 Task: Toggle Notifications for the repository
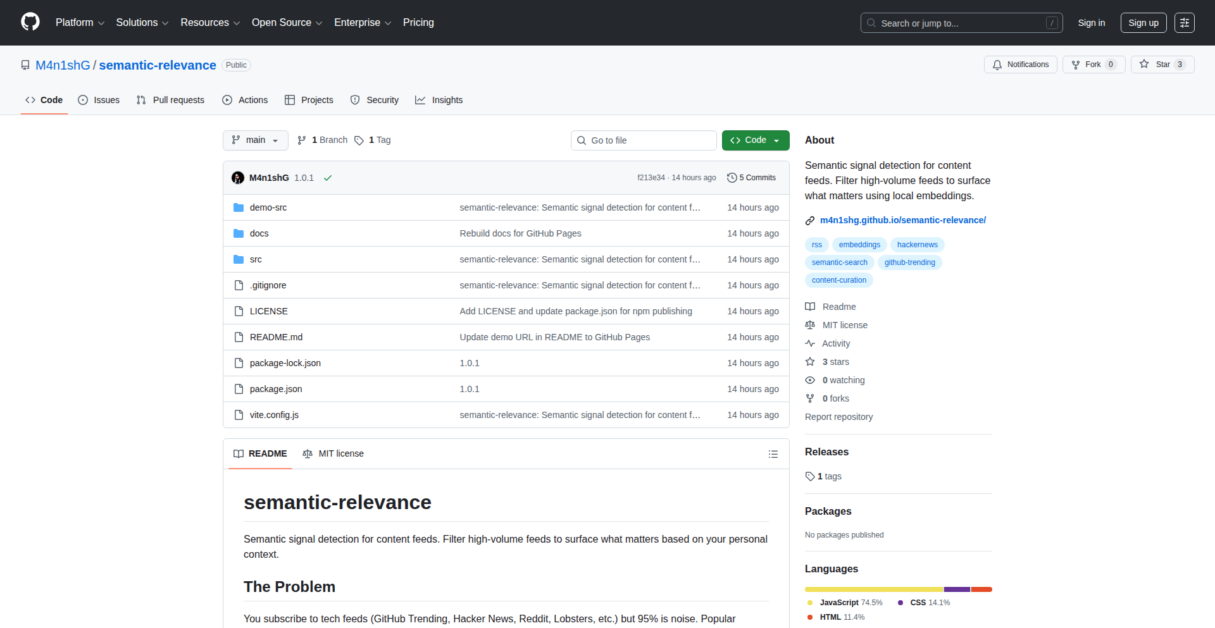[x=1020, y=65]
